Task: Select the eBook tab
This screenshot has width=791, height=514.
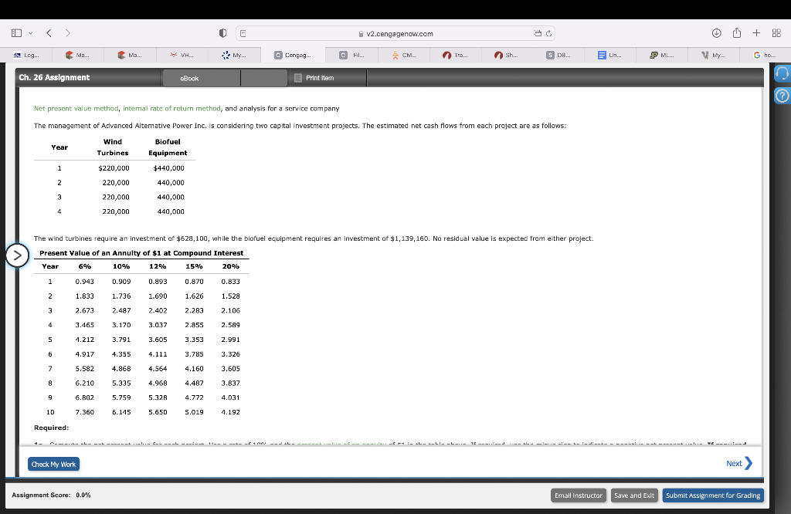Action: (190, 77)
